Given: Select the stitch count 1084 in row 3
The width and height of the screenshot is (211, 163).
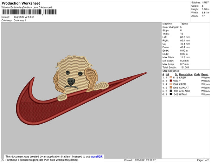Looking at the screenshot, I should tap(175, 84).
